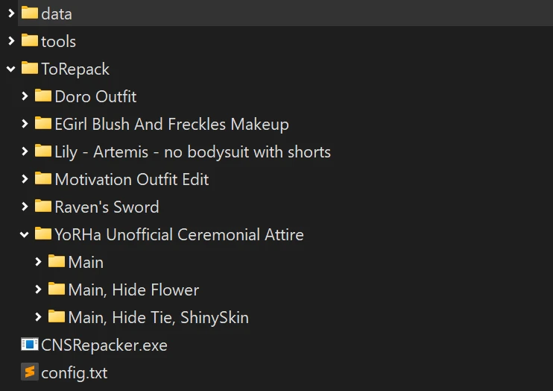Click the Doro Outfit folder icon
The height and width of the screenshot is (391, 553).
coord(43,96)
